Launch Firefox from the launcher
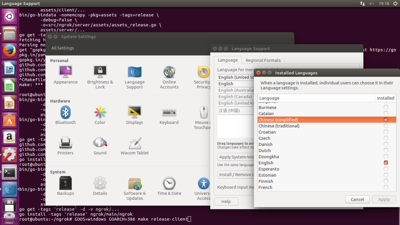The height and width of the screenshot is (225, 400). point(9,50)
